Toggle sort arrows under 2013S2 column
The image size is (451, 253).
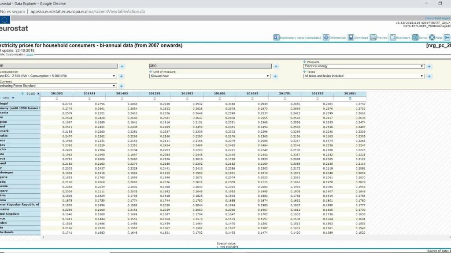coord(57,98)
